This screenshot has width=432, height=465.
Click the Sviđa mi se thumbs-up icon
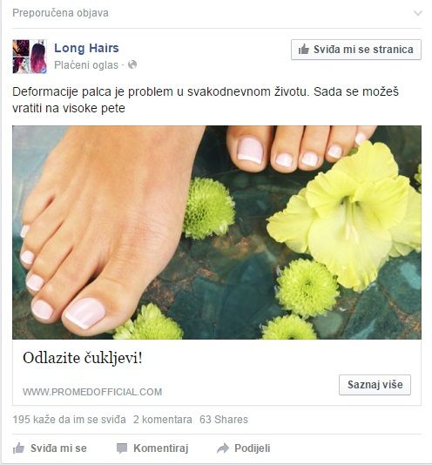(x=18, y=448)
